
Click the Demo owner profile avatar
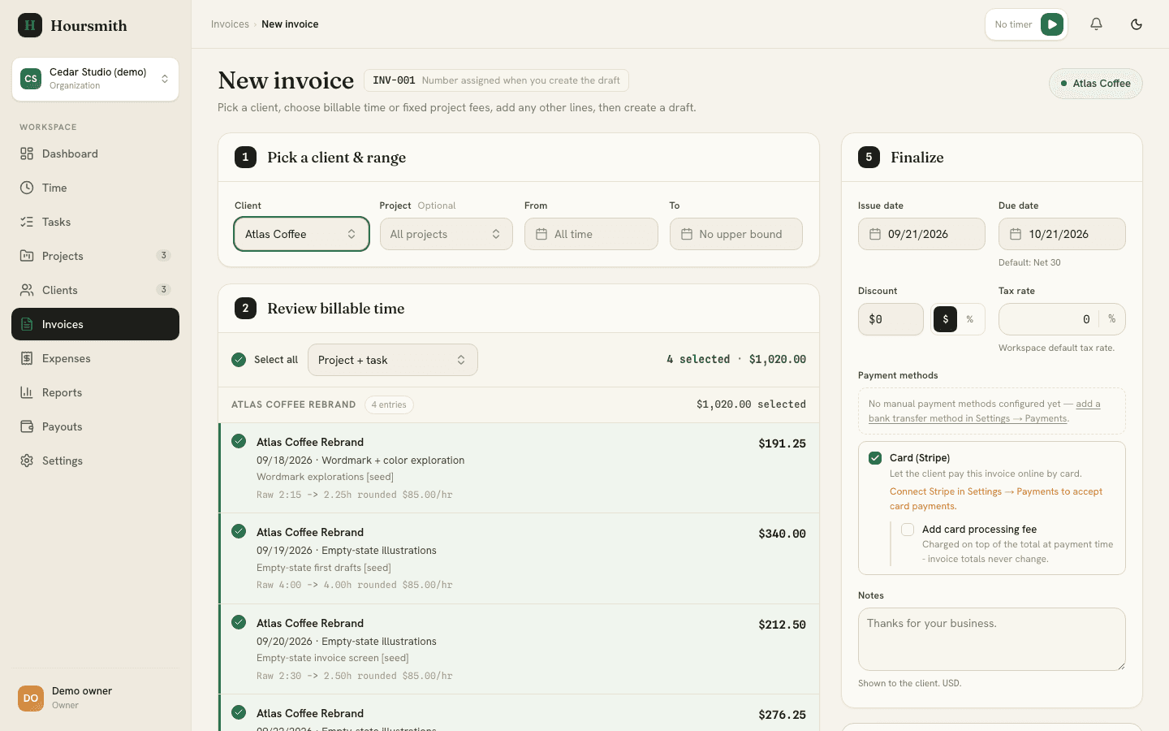tap(31, 698)
